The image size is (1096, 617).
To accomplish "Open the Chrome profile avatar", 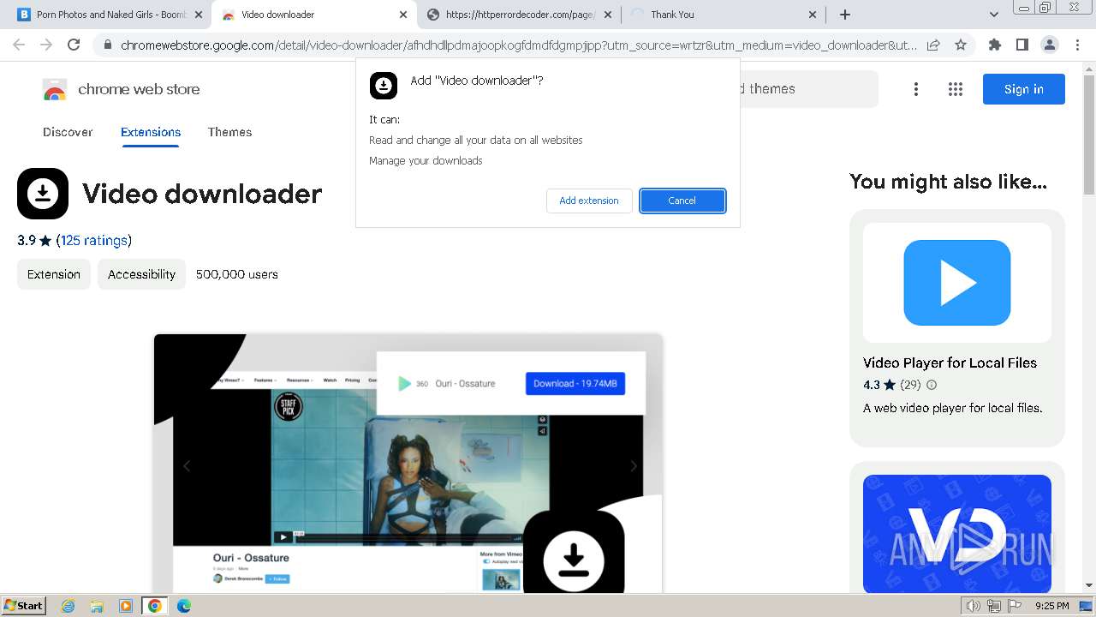I will pyautogui.click(x=1049, y=45).
